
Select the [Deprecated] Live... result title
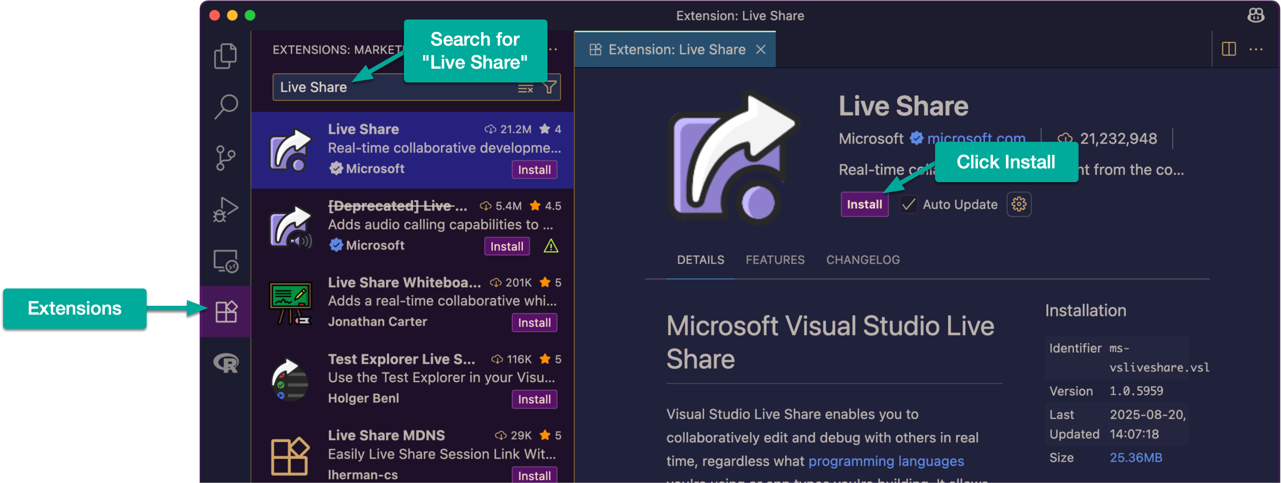pyautogui.click(x=397, y=206)
